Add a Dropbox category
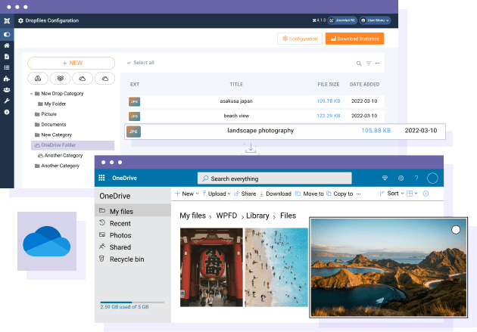The image size is (477, 332). (x=61, y=79)
